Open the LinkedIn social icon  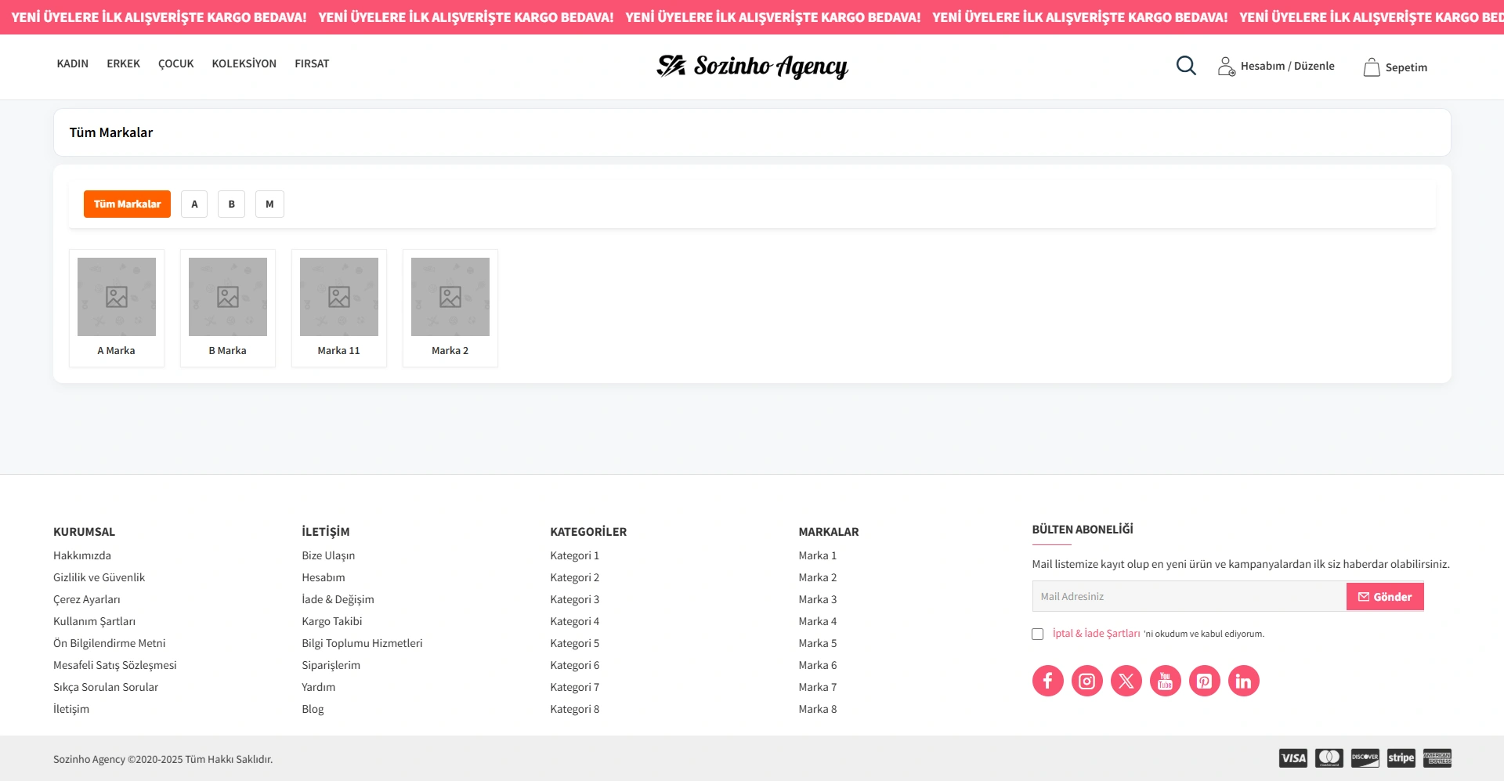pos(1243,681)
